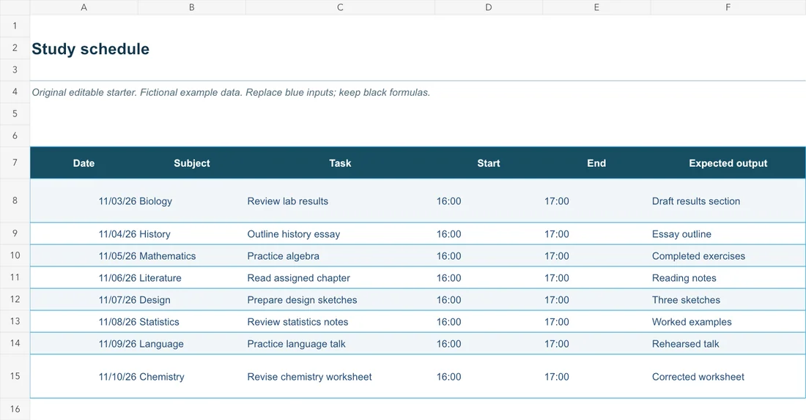Select the 'Essay outline' output cell
The height and width of the screenshot is (420, 806).
tap(728, 234)
